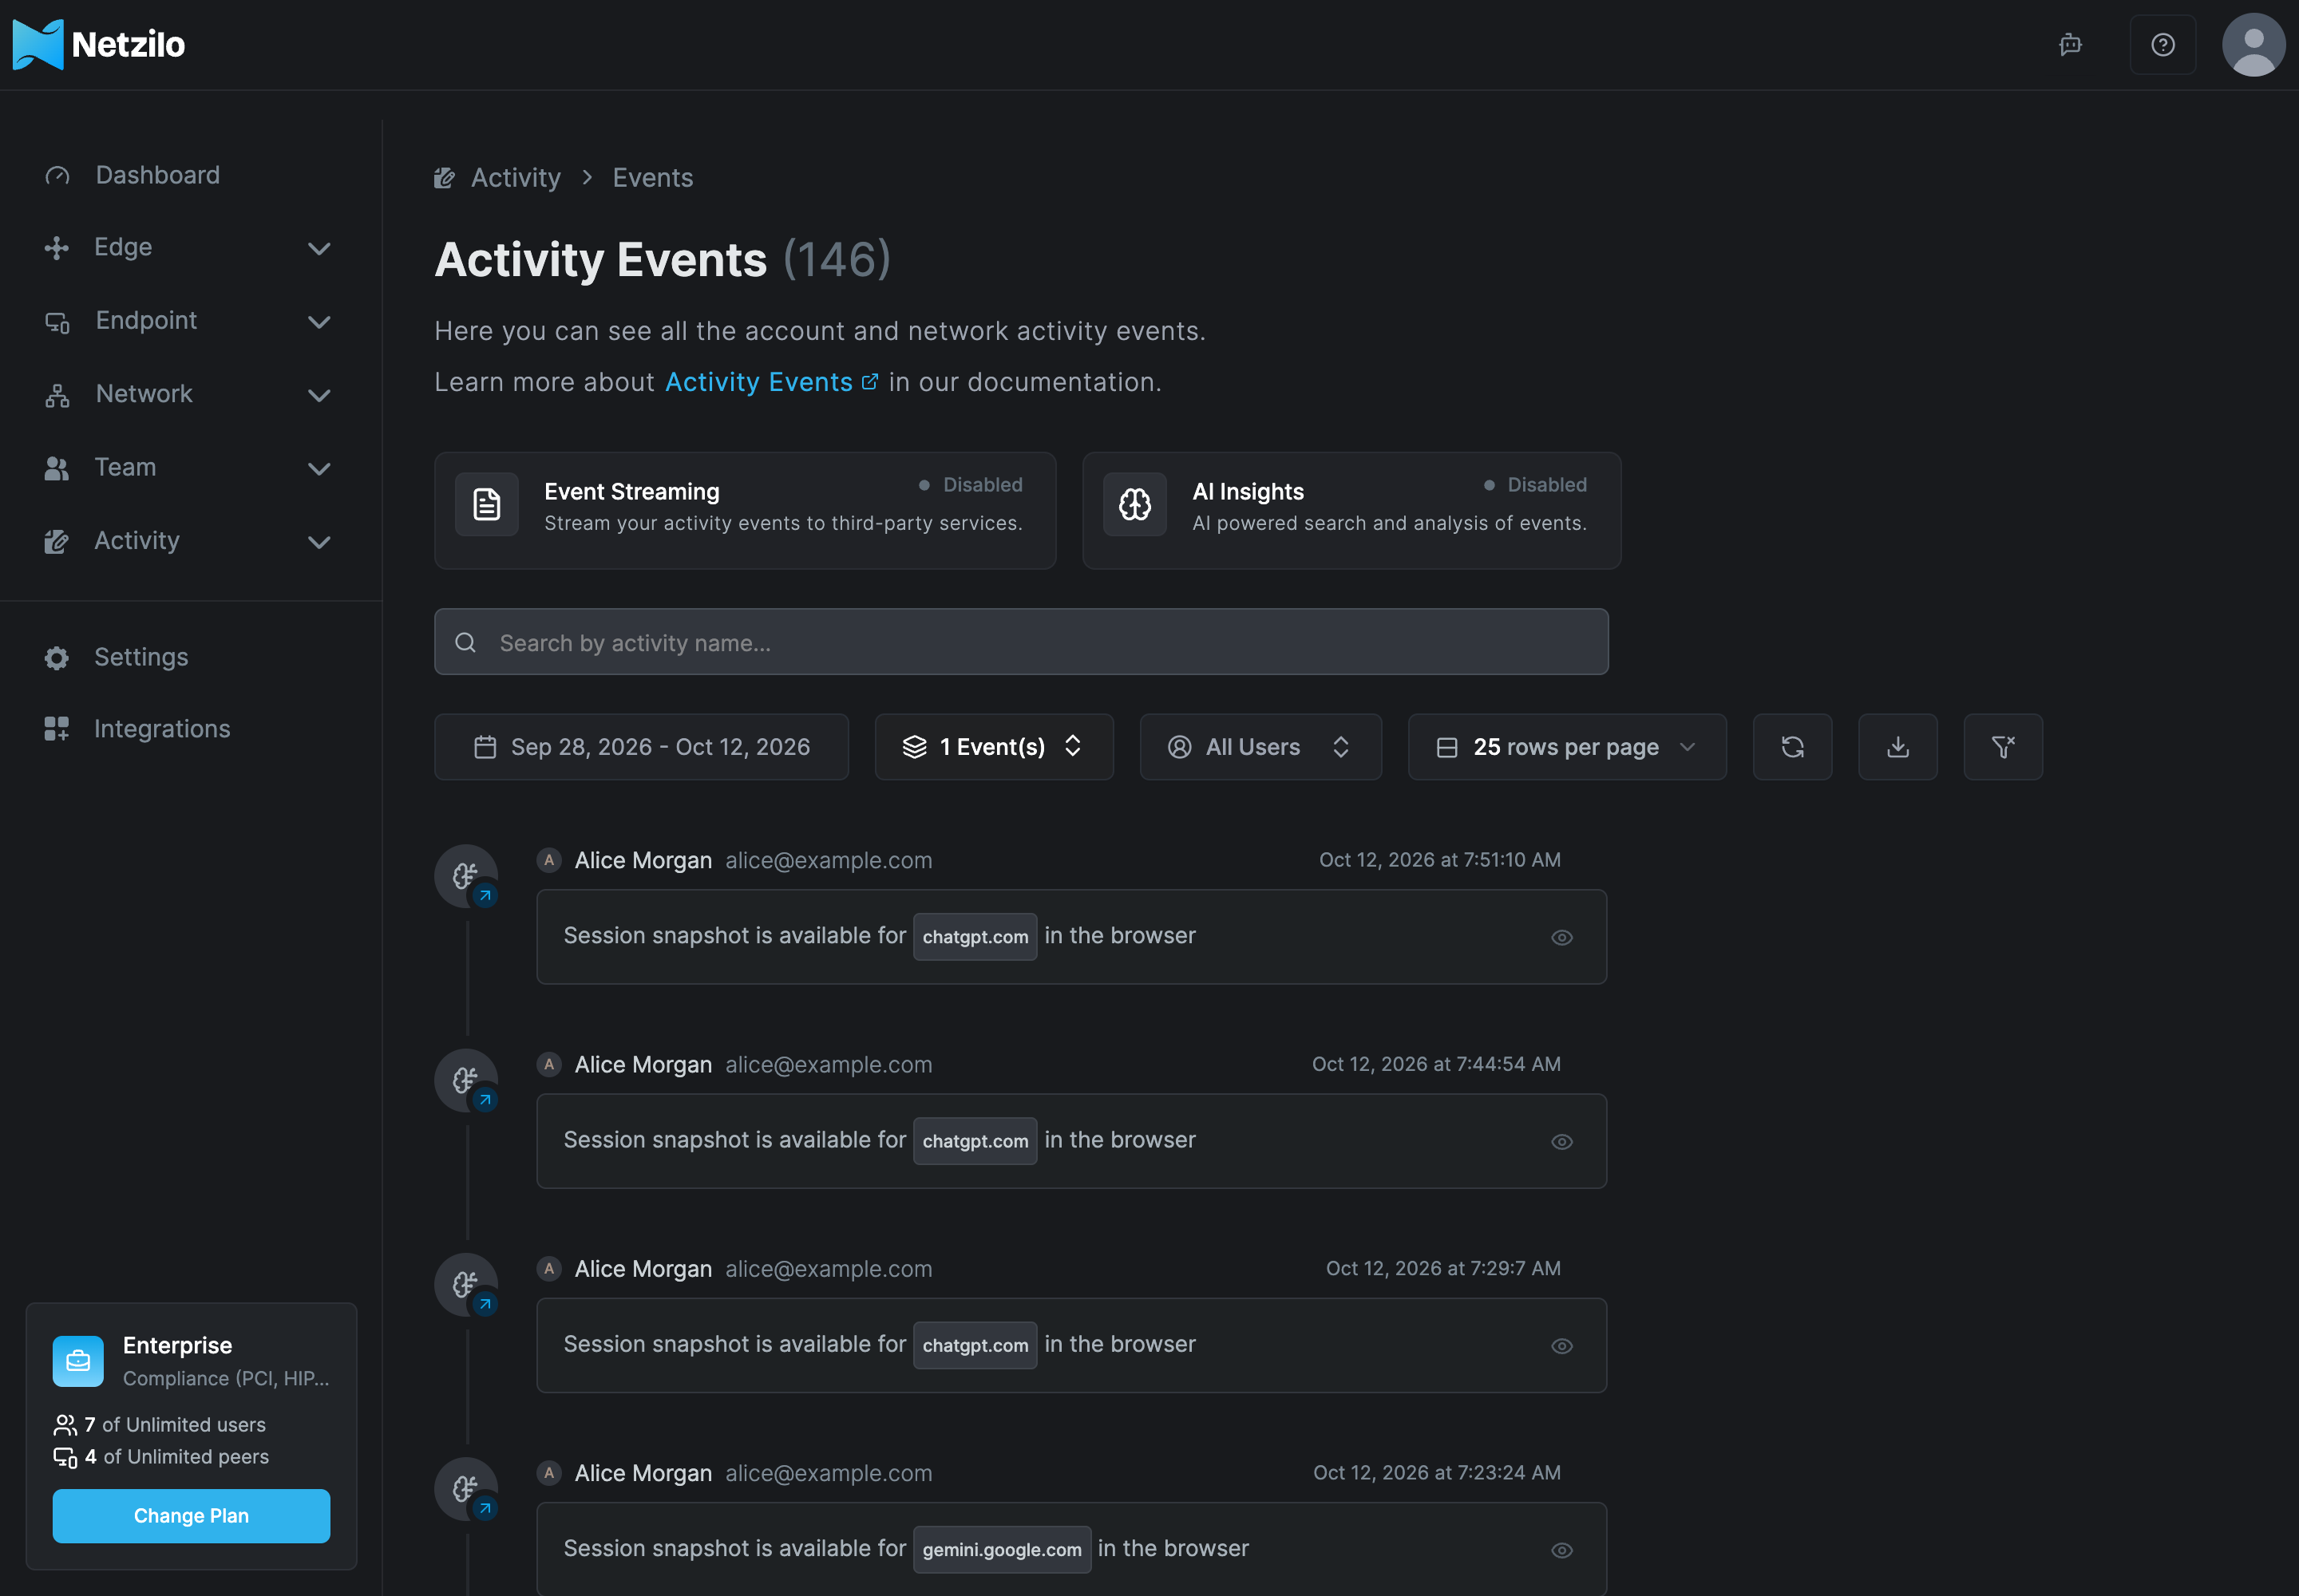
Task: Open the user profile avatar
Action: pyautogui.click(x=2253, y=45)
